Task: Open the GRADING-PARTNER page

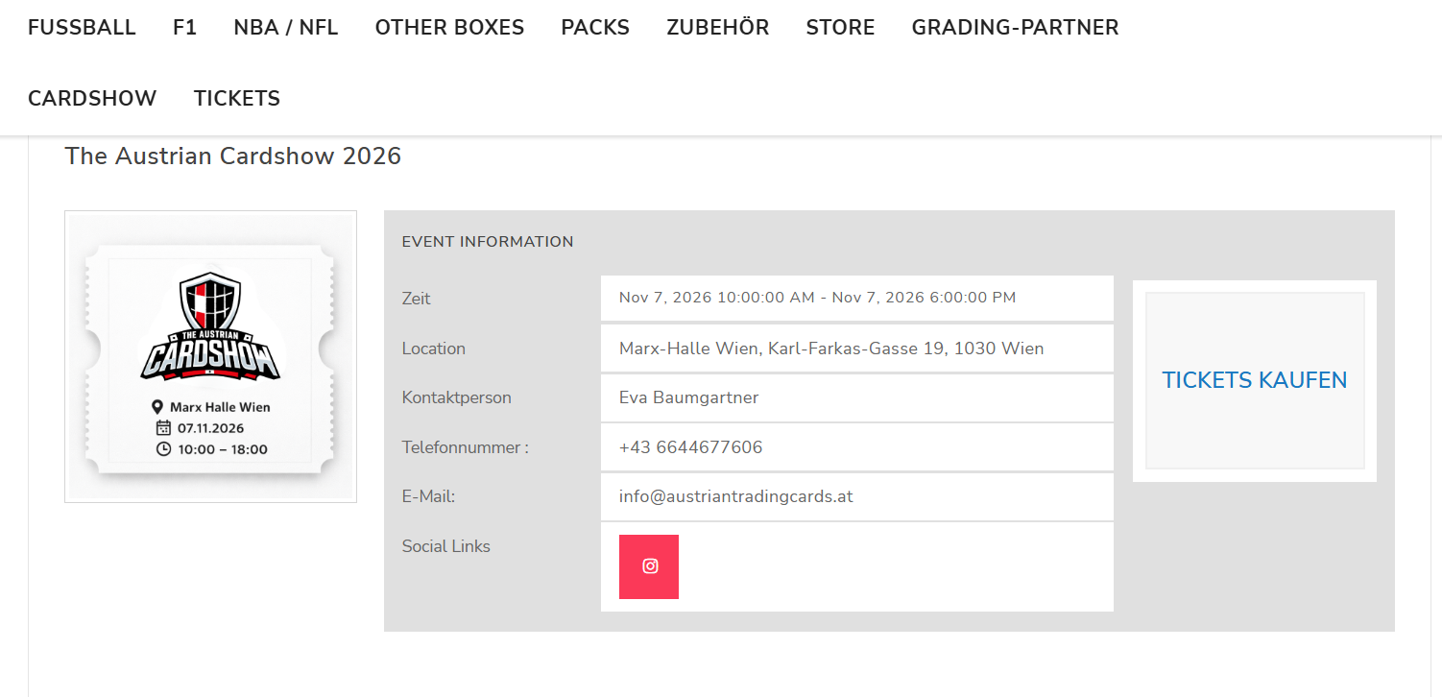Action: [x=1015, y=27]
